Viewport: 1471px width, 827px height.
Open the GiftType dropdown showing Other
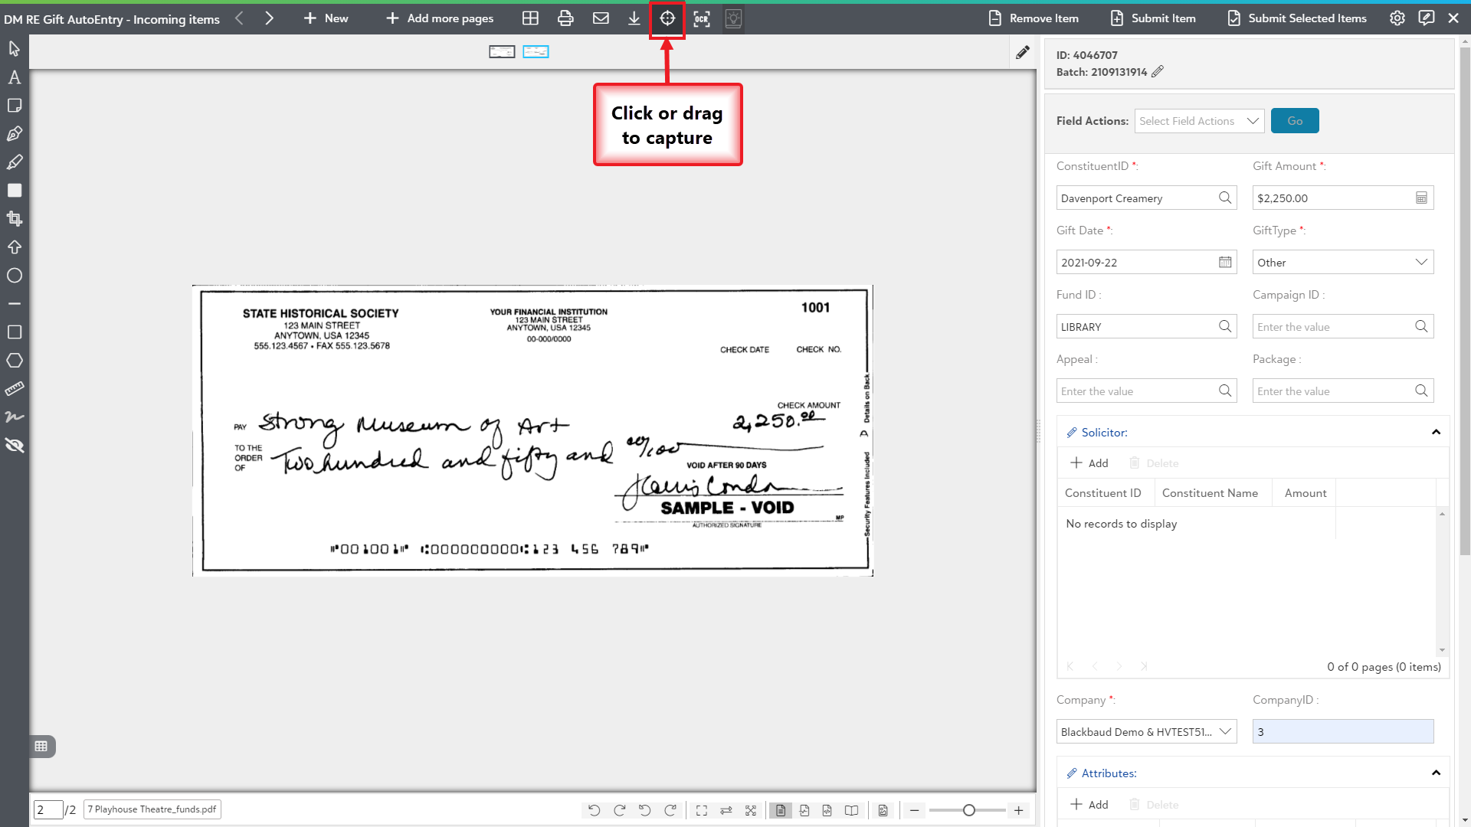(1342, 262)
